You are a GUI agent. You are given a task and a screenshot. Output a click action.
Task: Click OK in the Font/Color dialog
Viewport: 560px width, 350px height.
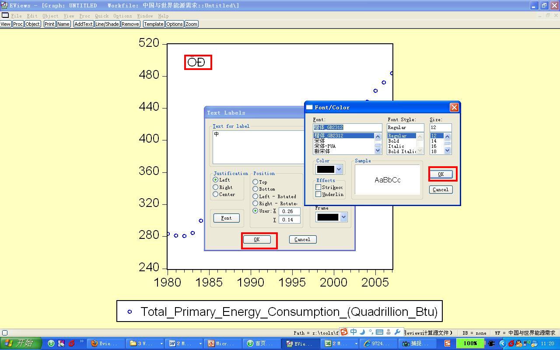(x=441, y=174)
